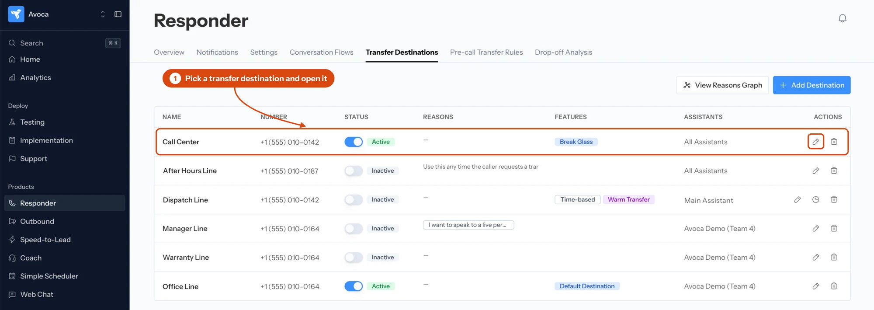Screen dimensions: 874x310
Task: Switch to the Overview tab
Action: pyautogui.click(x=169, y=52)
